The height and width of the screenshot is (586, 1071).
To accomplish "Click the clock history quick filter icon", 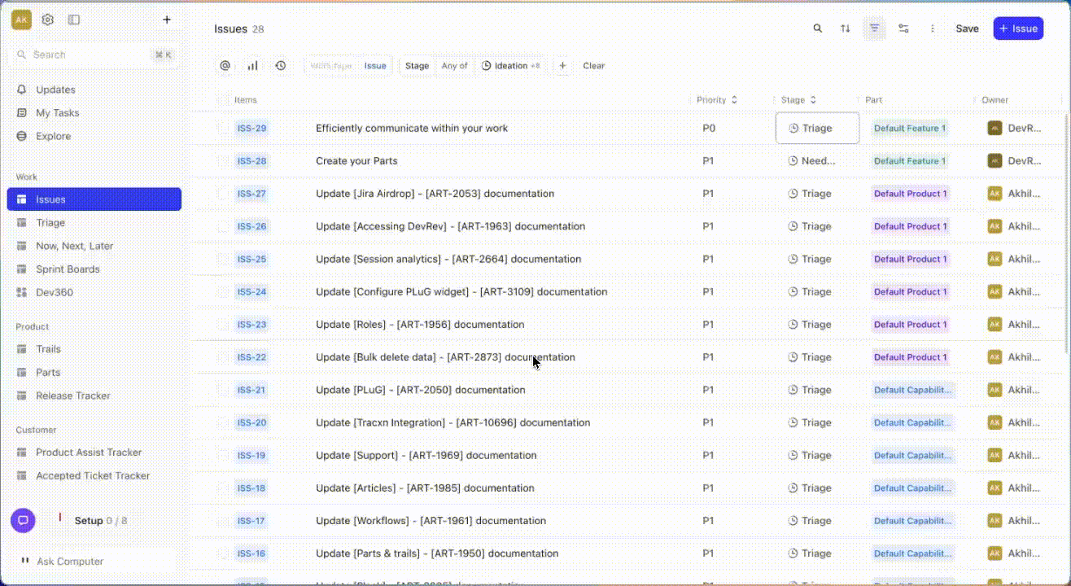I will point(281,66).
